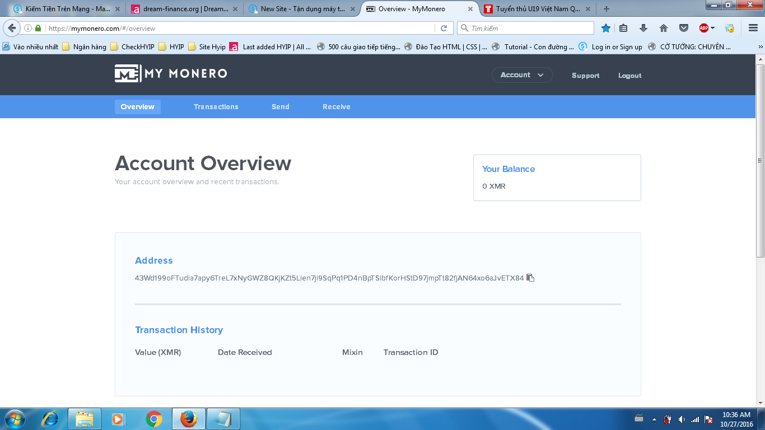Open Windows Media Player from the taskbar
The image size is (765, 430).
coord(119,419)
